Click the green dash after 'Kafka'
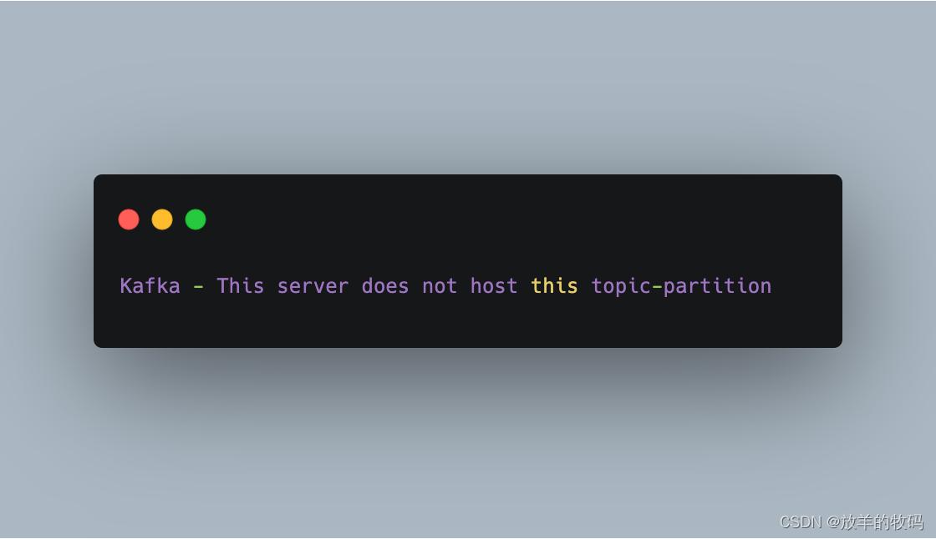936x539 pixels. 198,287
